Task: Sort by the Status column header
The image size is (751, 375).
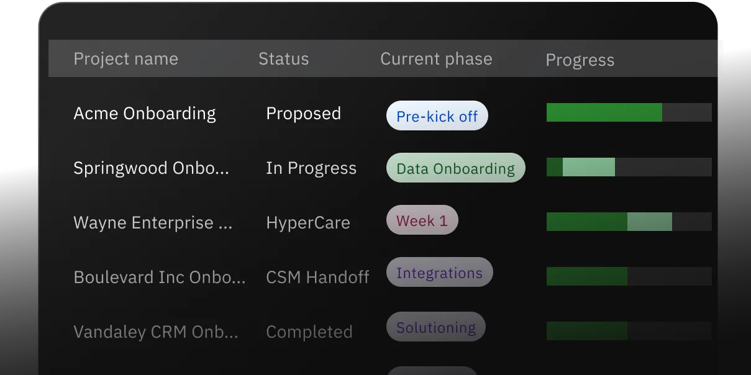Action: 283,58
